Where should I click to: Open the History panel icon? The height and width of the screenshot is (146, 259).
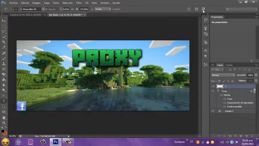point(206,20)
